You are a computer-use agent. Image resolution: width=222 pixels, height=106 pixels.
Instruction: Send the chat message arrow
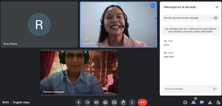click(x=215, y=89)
